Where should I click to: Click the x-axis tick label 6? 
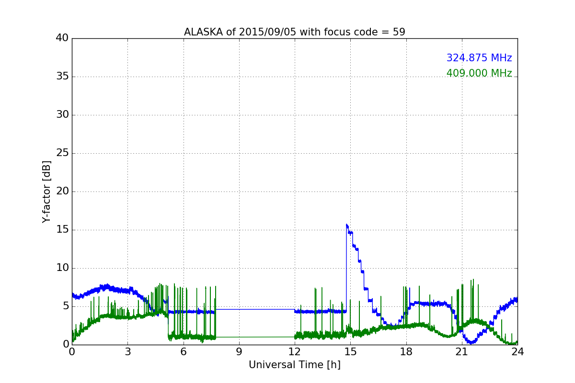183,351
